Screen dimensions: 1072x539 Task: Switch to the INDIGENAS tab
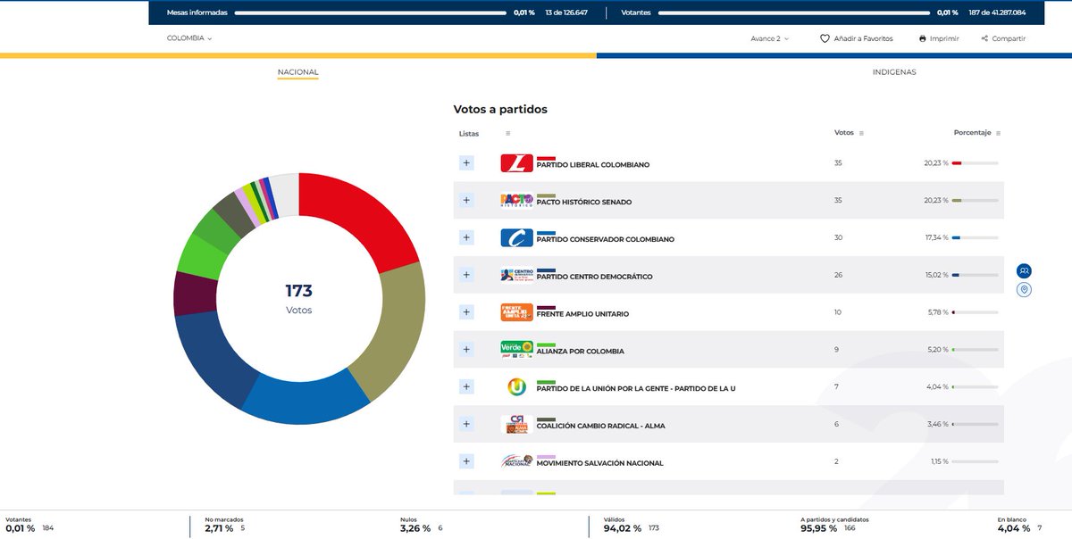(x=894, y=72)
